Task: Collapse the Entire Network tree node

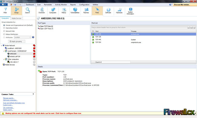Action: 2,46
